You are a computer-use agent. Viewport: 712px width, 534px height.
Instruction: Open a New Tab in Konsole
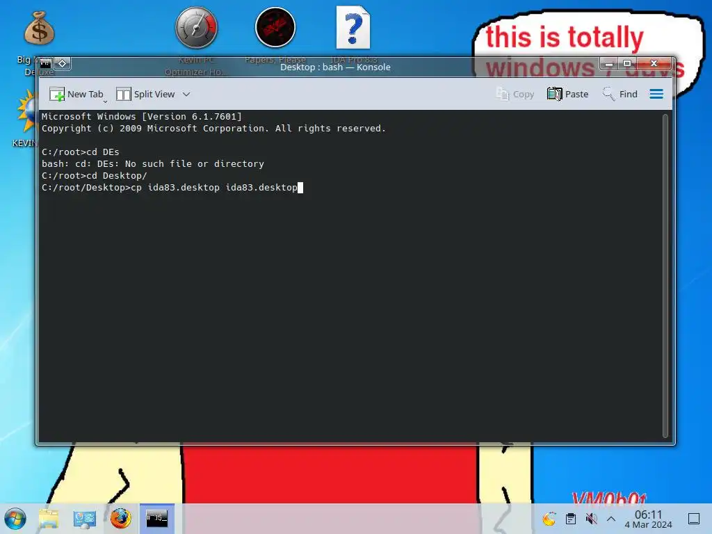click(x=76, y=94)
